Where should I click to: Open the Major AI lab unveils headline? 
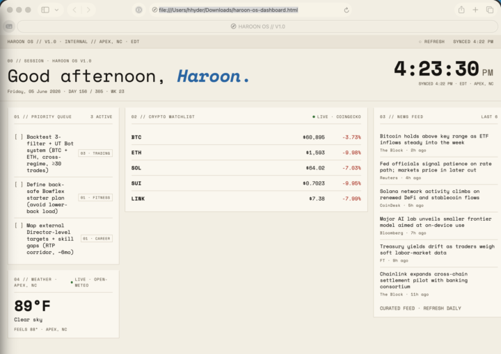tap(436, 221)
